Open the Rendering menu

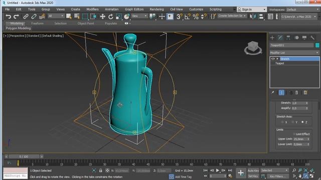[x=156, y=9]
